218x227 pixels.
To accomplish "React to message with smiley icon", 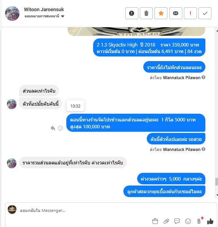I will (61, 128).
